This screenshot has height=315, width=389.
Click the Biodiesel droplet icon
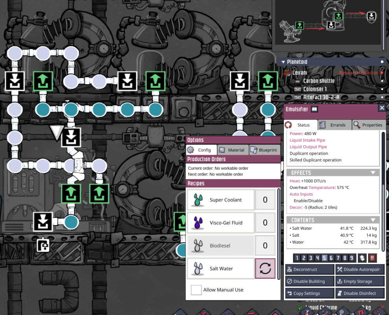point(198,246)
